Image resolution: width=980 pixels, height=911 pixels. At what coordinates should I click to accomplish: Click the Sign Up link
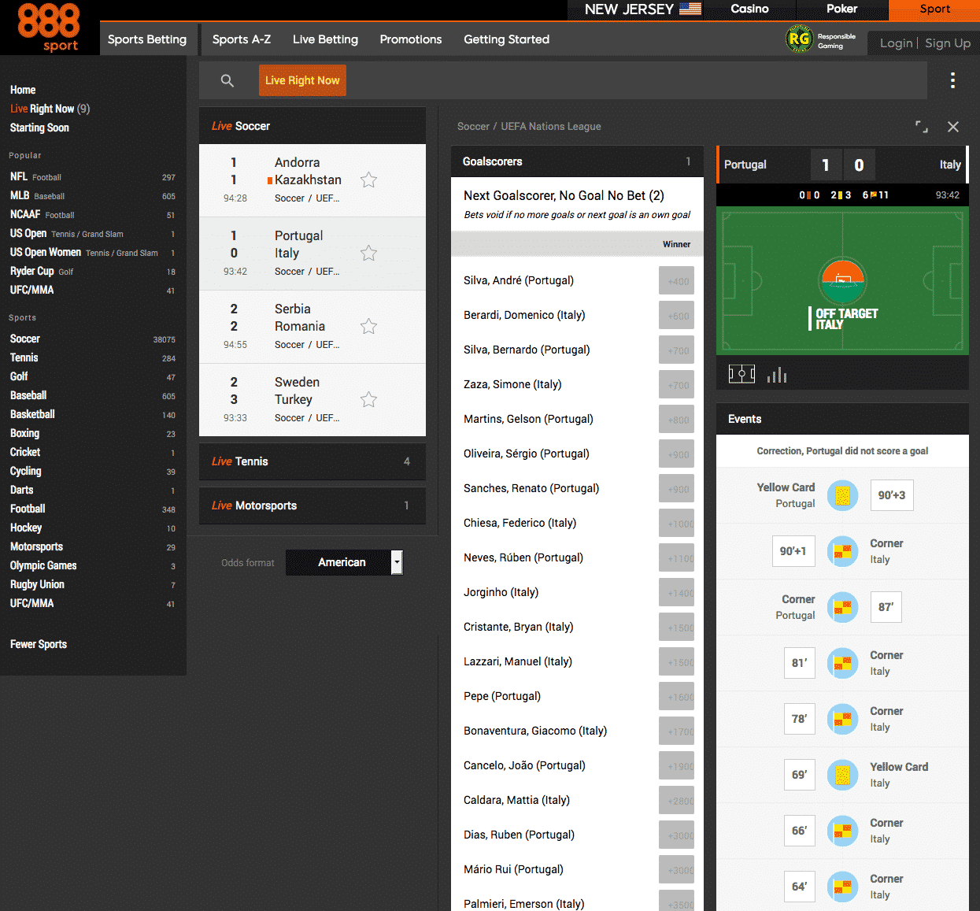pos(948,43)
